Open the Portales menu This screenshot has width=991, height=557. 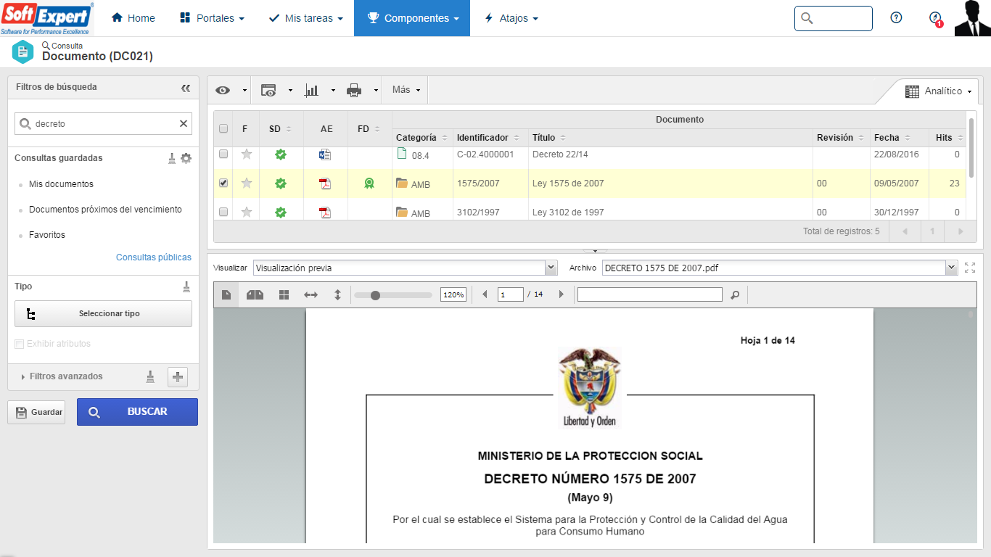point(212,18)
